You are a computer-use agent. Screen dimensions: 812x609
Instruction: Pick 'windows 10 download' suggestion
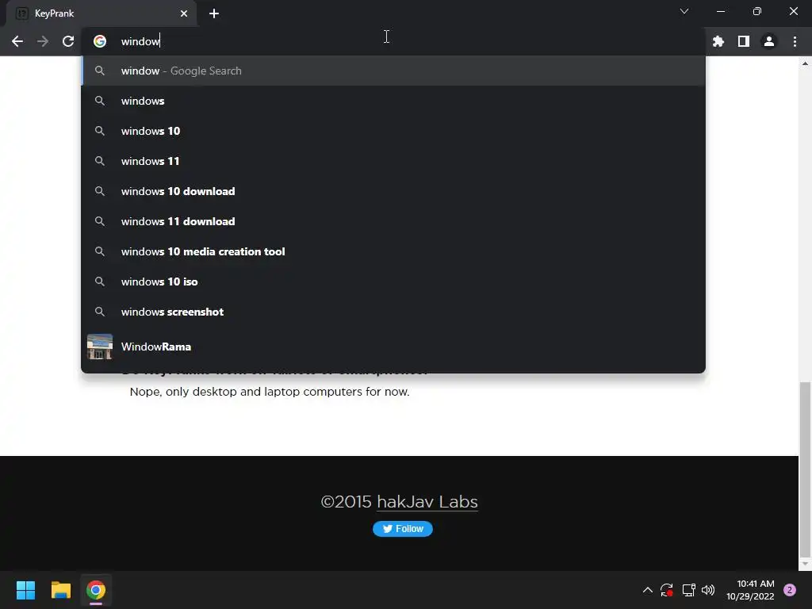393,191
